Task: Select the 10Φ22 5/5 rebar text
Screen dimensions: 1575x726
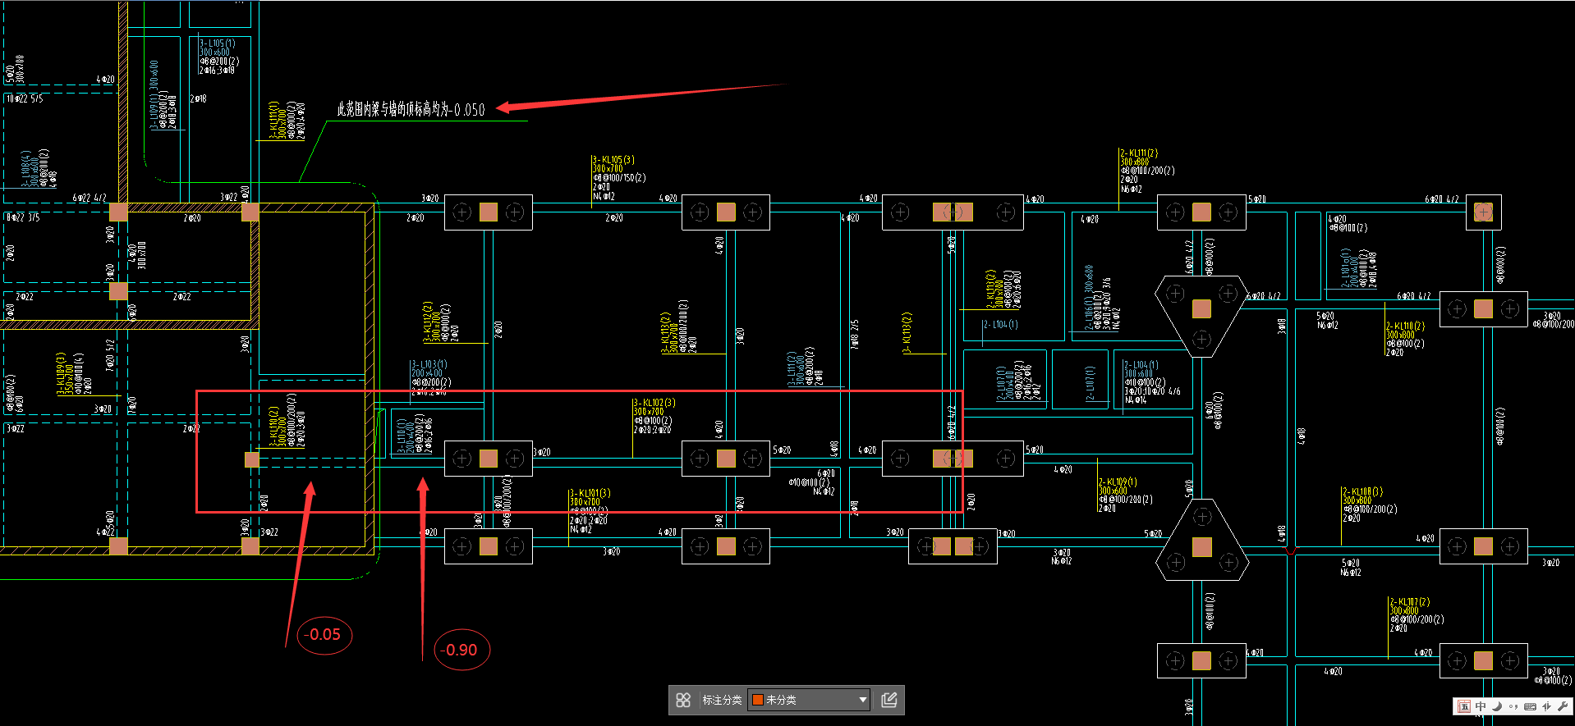Action: pyautogui.click(x=25, y=98)
